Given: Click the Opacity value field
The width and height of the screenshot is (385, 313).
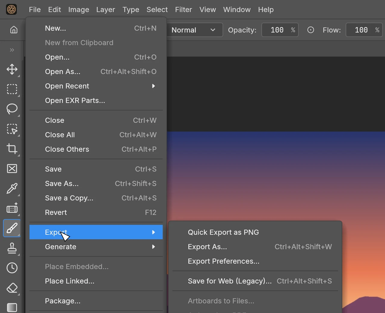Looking at the screenshot, I should pyautogui.click(x=280, y=30).
